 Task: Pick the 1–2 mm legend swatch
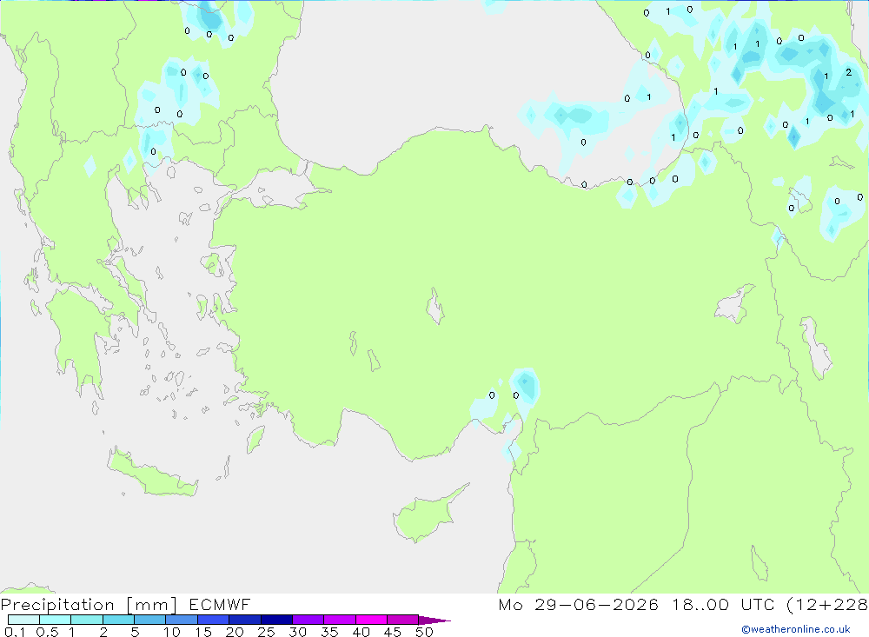tap(87, 620)
